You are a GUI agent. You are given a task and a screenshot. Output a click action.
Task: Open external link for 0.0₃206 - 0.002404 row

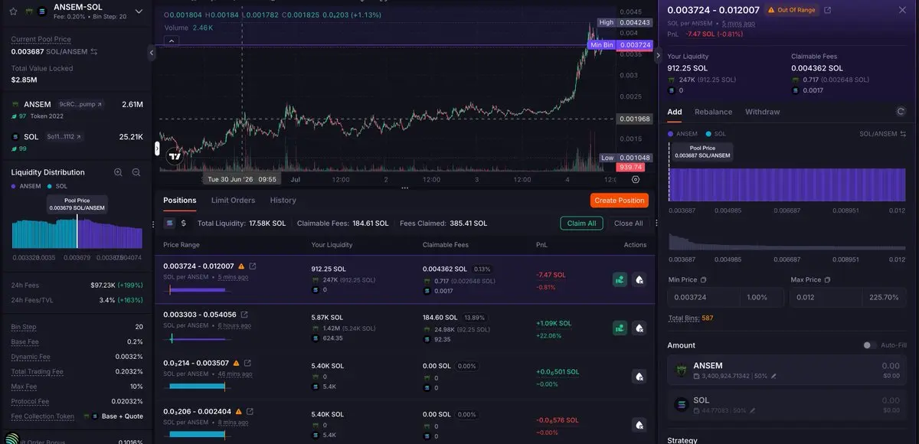pyautogui.click(x=250, y=411)
